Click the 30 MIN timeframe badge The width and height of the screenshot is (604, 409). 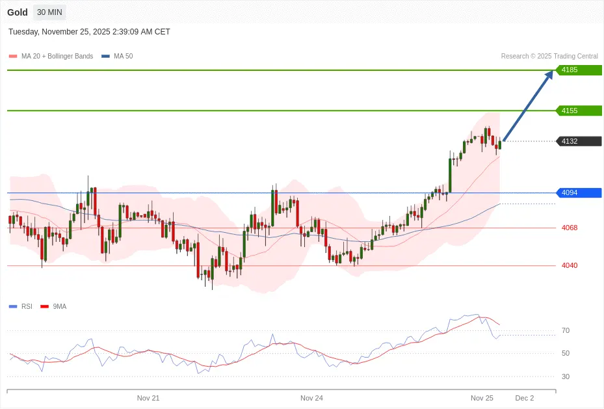click(x=49, y=12)
